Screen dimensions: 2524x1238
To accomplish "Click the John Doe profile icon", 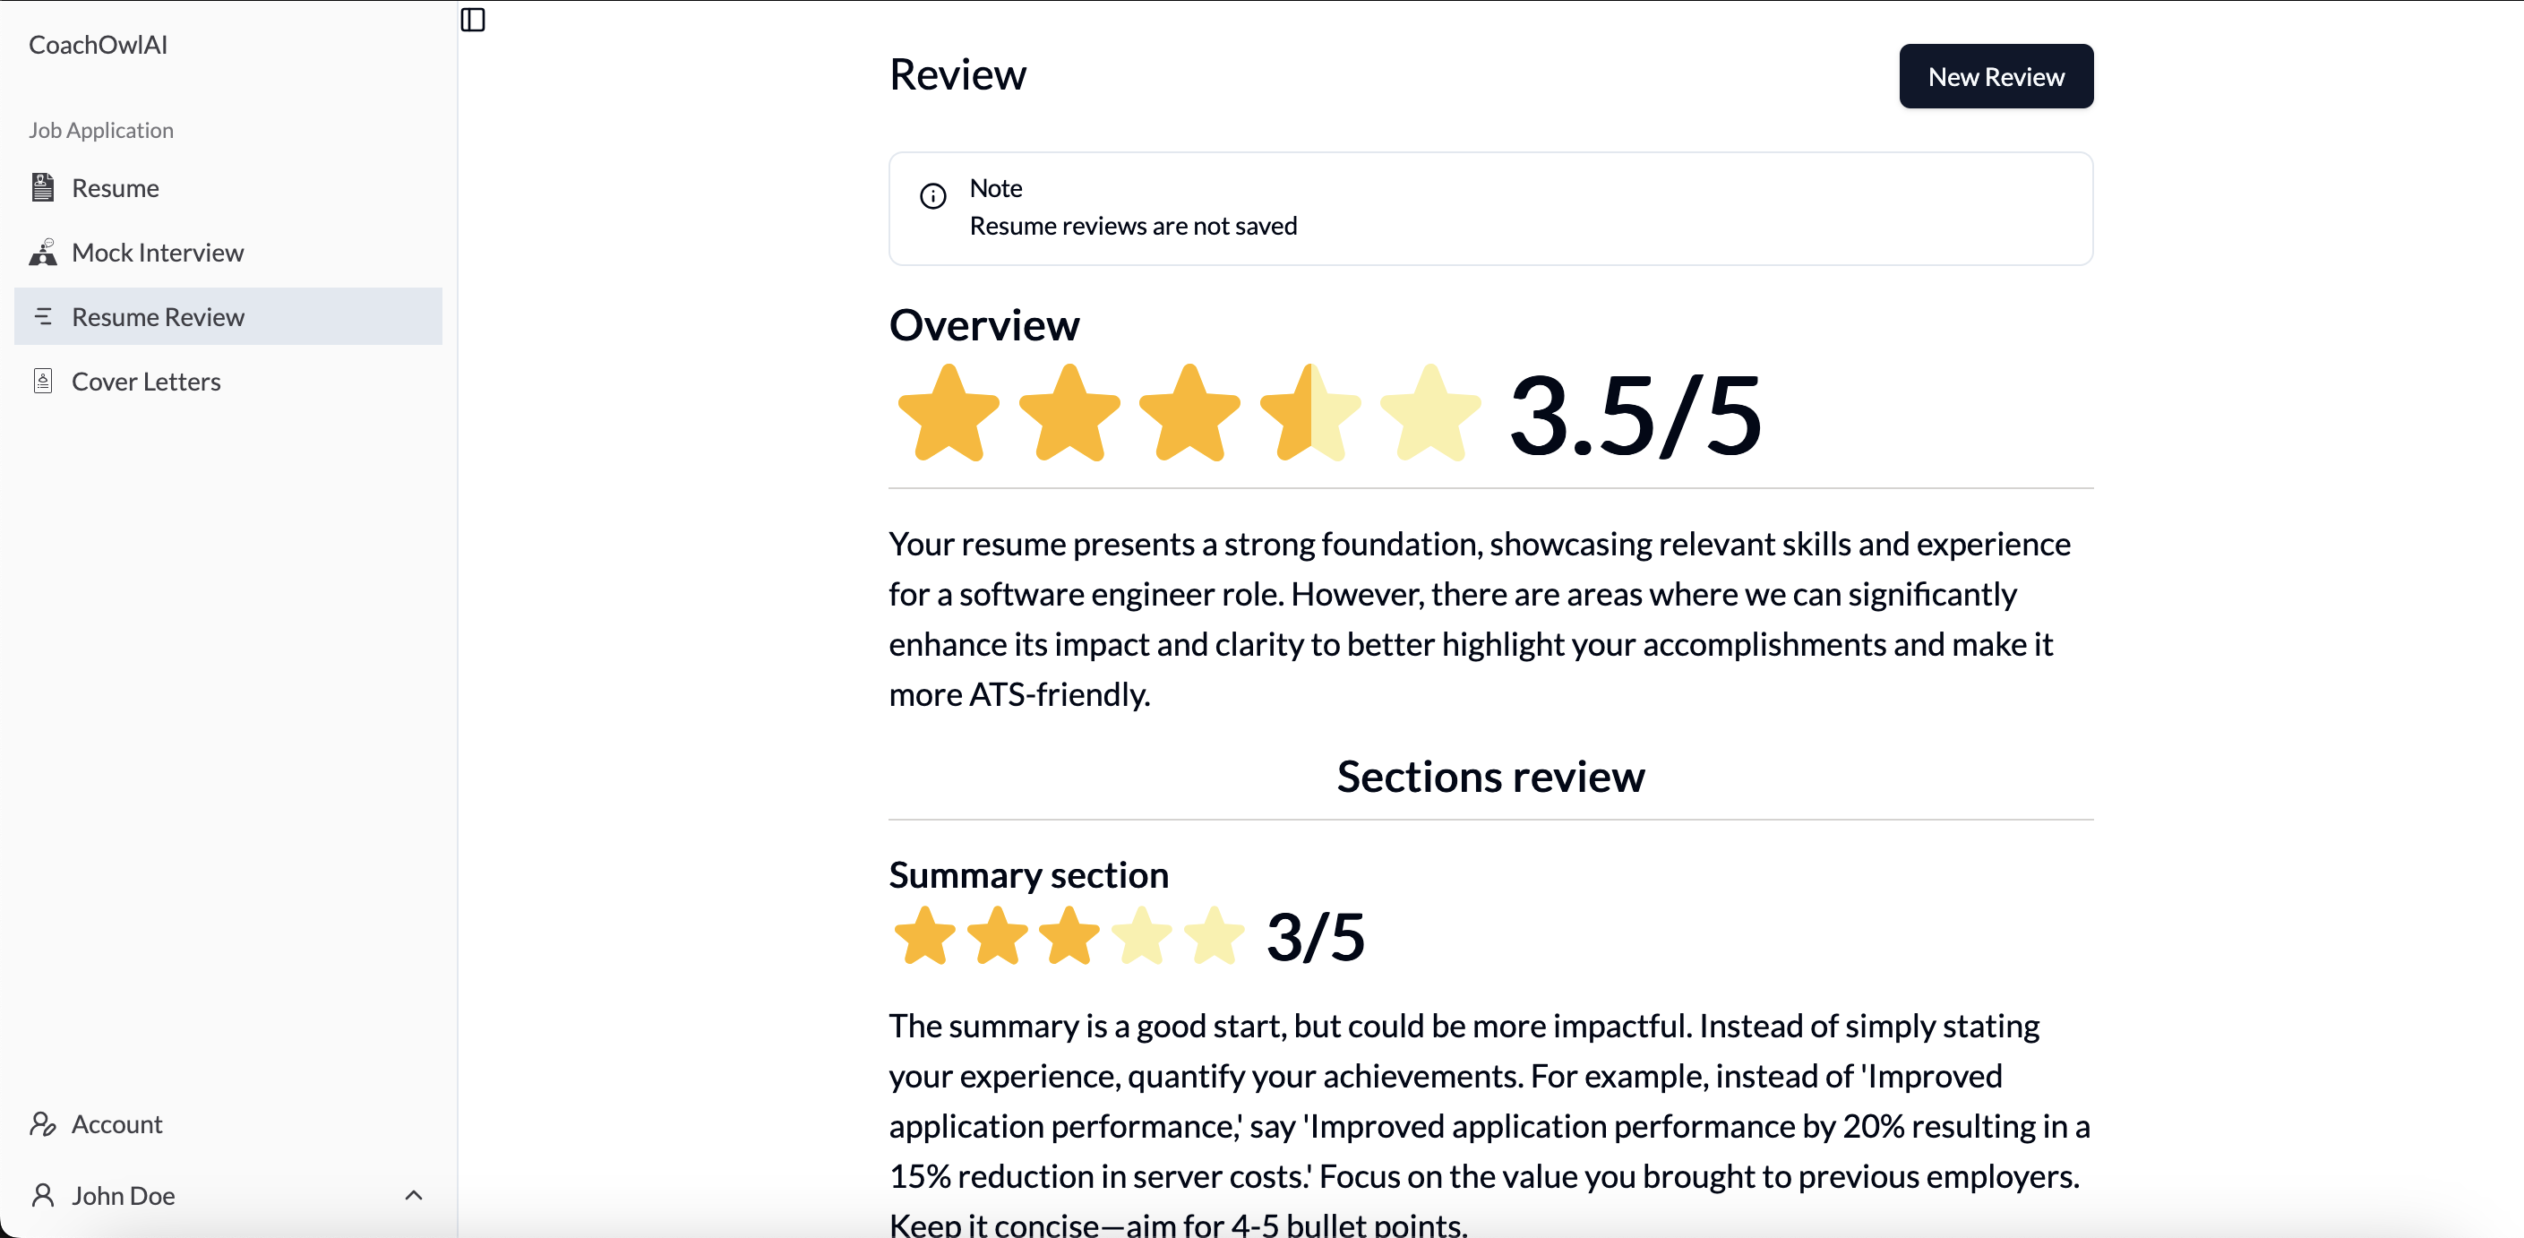I will (x=42, y=1195).
